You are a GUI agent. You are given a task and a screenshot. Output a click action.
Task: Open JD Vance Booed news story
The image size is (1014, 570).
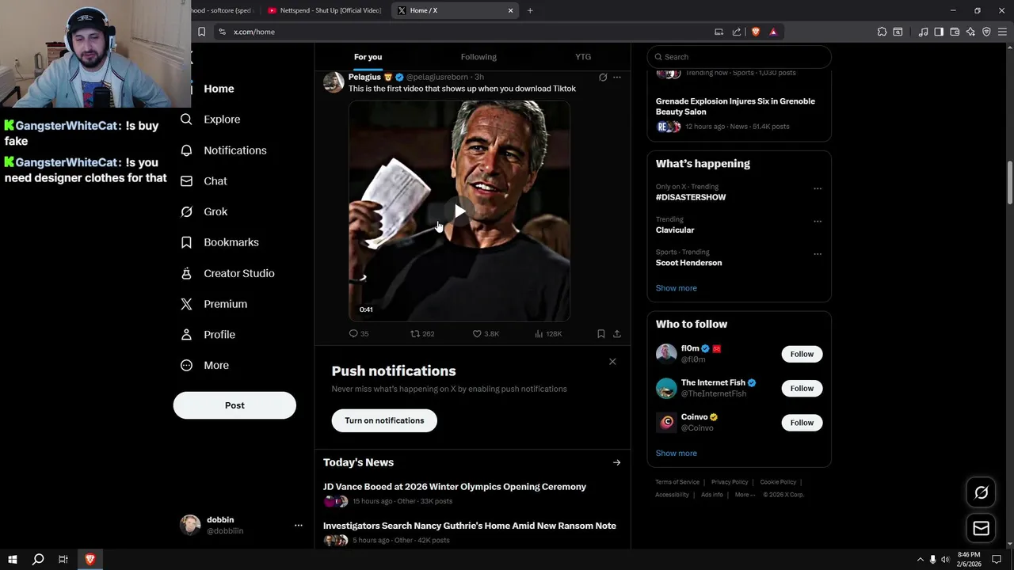(x=455, y=487)
